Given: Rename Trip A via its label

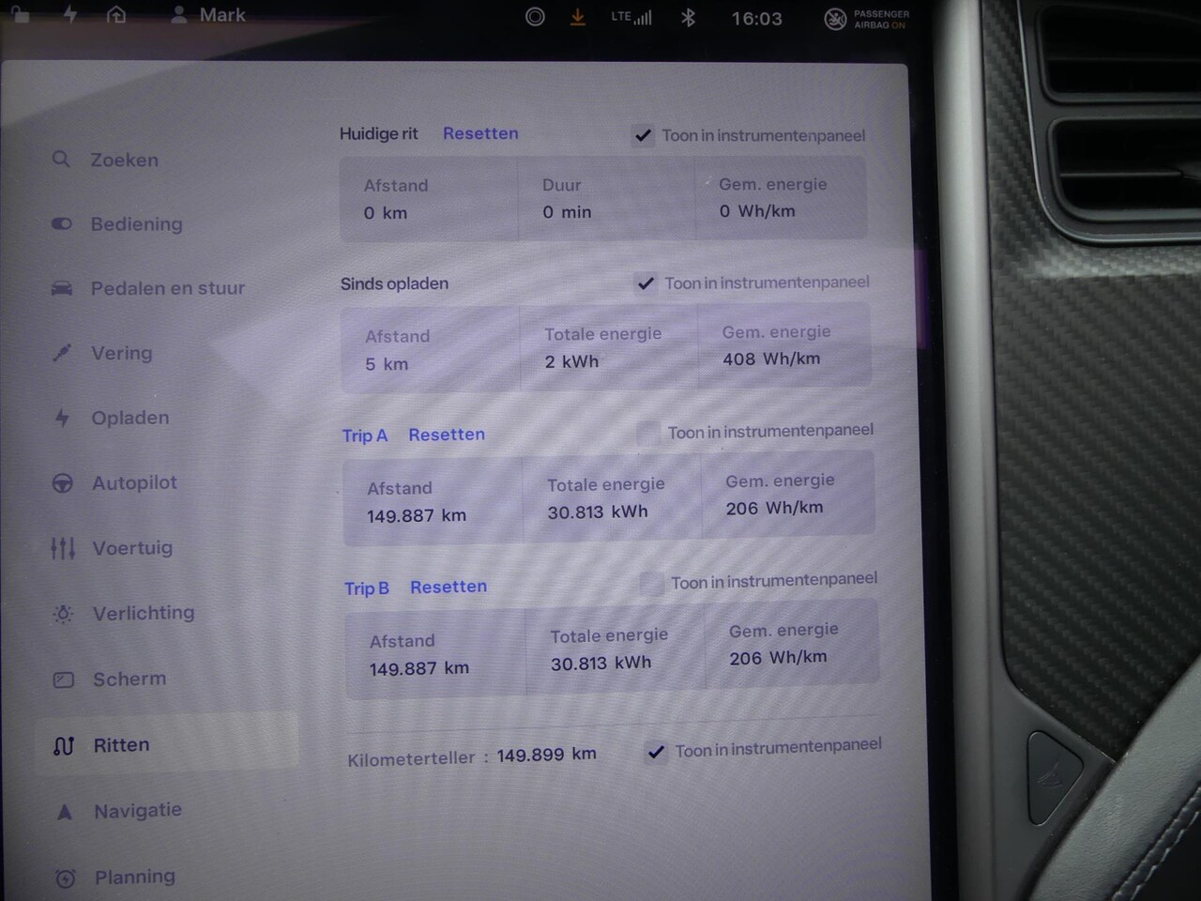Looking at the screenshot, I should point(365,435).
